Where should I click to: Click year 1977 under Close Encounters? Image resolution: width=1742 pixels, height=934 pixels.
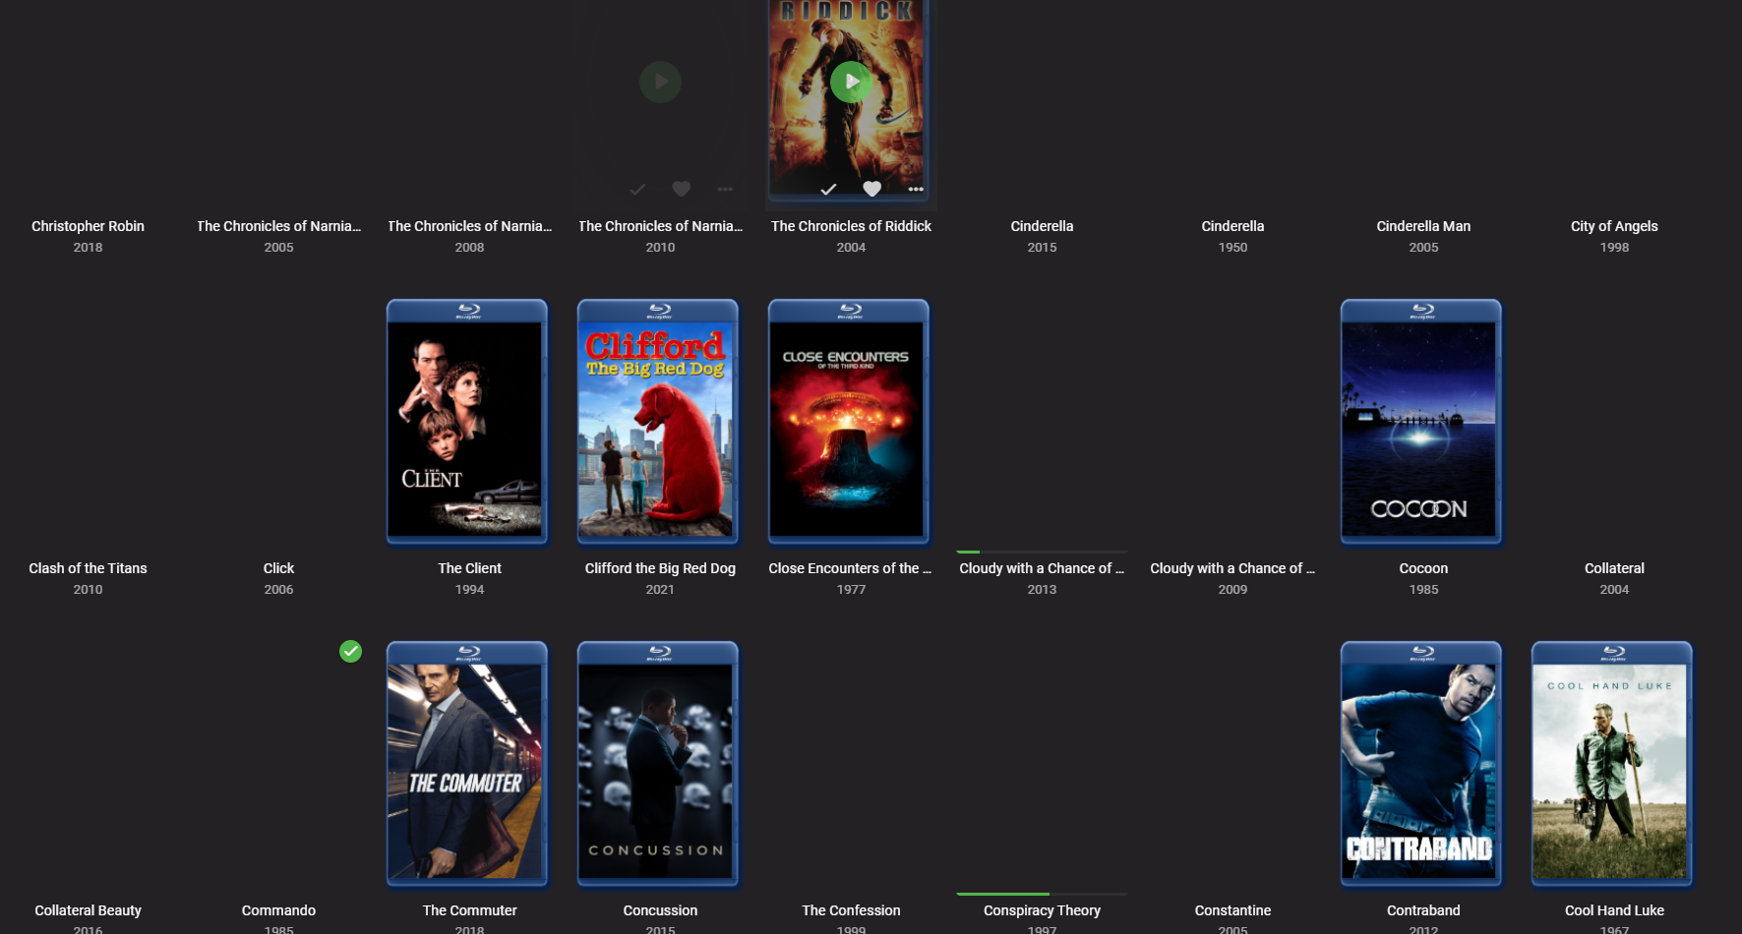[851, 590]
